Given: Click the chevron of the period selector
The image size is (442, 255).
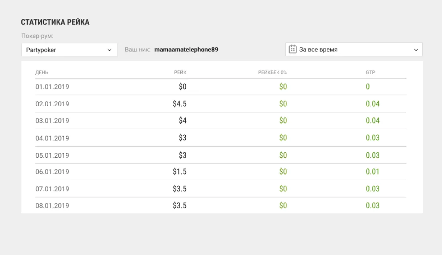Looking at the screenshot, I should (x=416, y=50).
